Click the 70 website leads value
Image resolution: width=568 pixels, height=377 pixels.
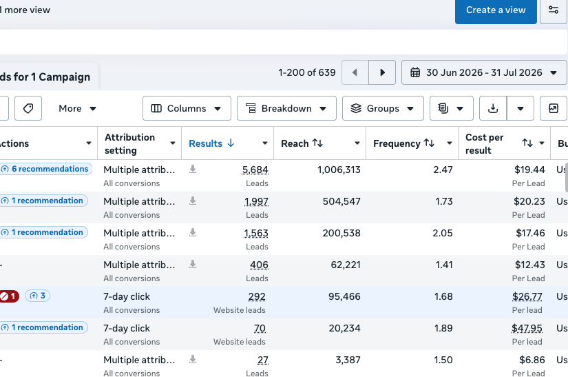pos(260,329)
